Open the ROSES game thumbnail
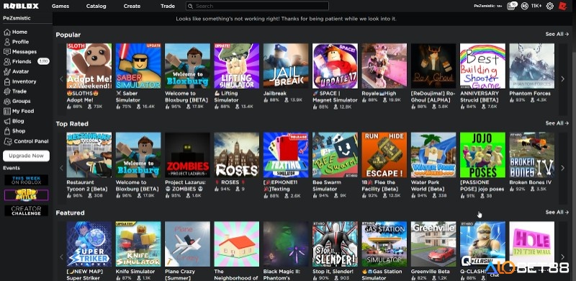This screenshot has height=281, width=576. point(237,155)
